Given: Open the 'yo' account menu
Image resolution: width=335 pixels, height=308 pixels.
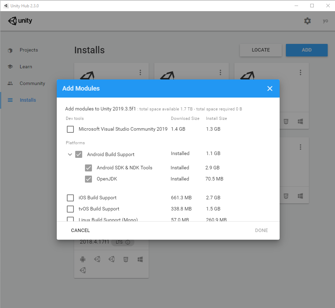Looking at the screenshot, I should [325, 21].
